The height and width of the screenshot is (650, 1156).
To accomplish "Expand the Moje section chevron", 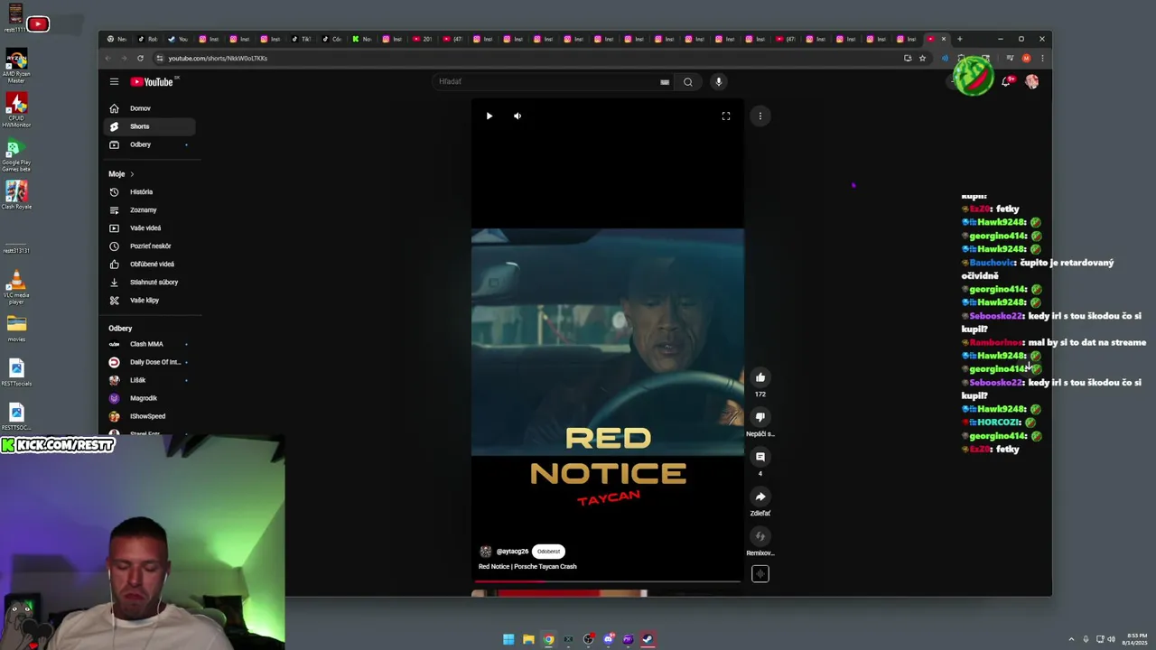I will (x=132, y=174).
